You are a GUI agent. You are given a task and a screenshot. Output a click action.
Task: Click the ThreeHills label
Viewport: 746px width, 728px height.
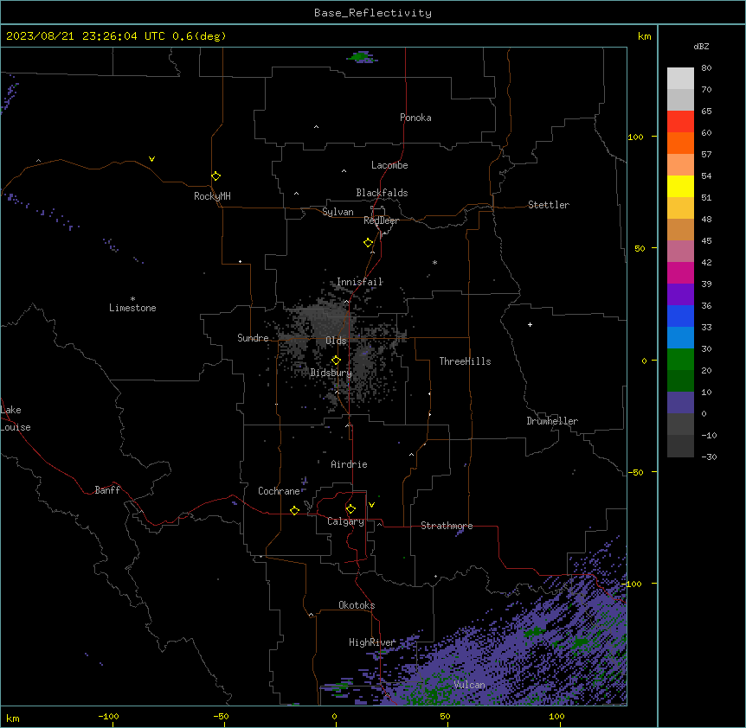coord(465,361)
